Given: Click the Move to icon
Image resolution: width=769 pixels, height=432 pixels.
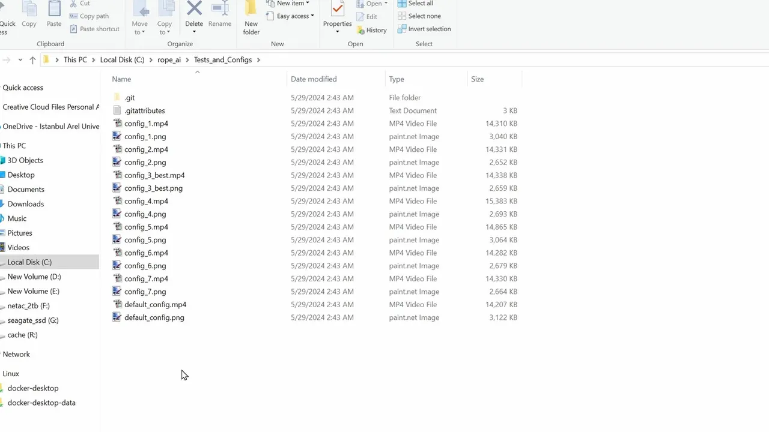Looking at the screenshot, I should (140, 9).
